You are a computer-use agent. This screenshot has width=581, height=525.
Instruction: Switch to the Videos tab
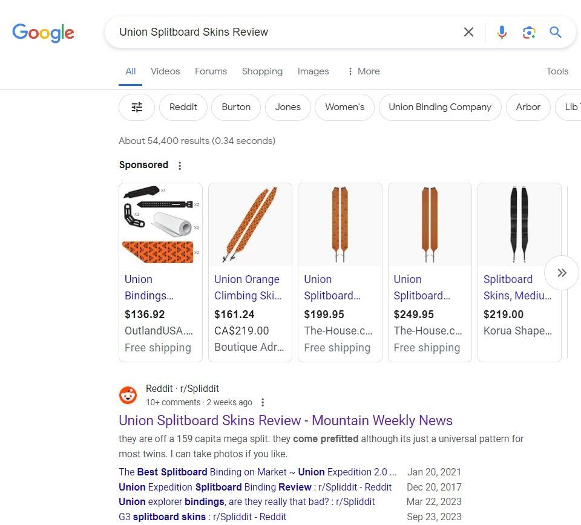165,71
